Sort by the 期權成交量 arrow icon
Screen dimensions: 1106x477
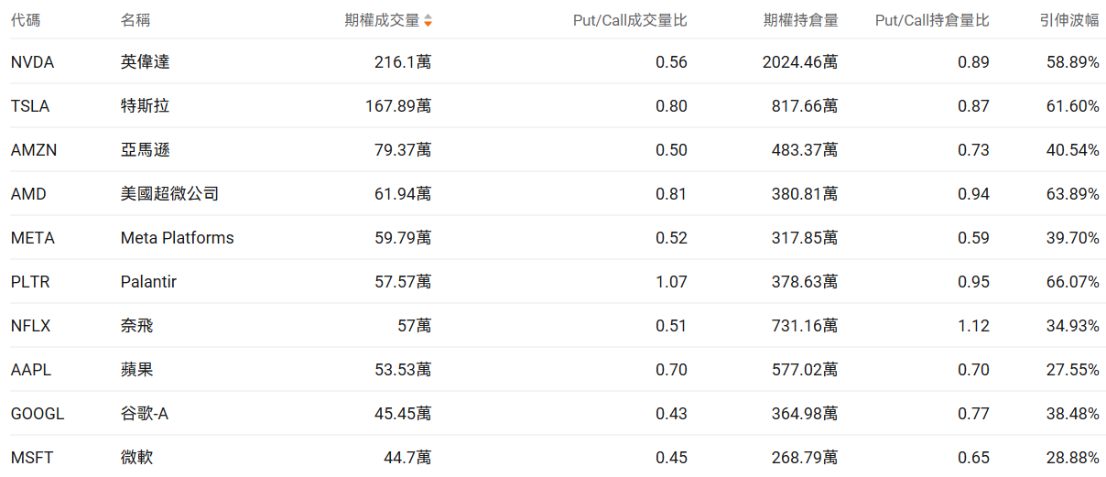428,20
